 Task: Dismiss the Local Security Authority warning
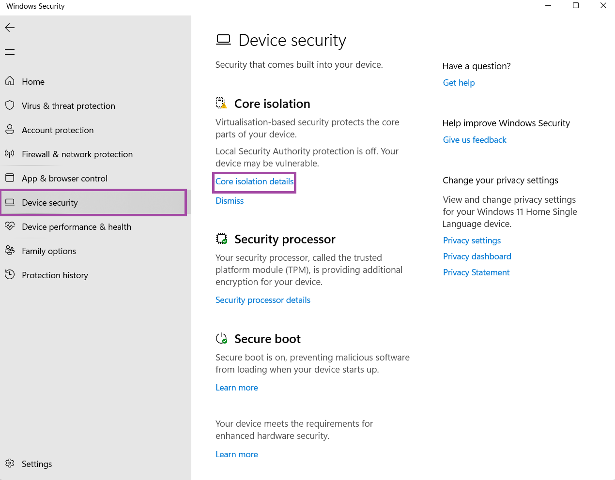(229, 200)
